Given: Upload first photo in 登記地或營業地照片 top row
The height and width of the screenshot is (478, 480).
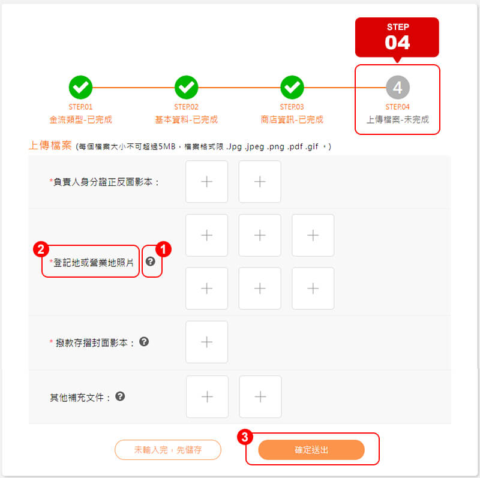Looking at the screenshot, I should point(206,235).
